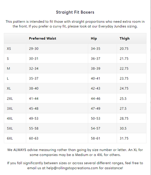Click the 55-58 waist value cell
Viewport: 151px width, 175px height.
pyautogui.click(x=57, y=128)
